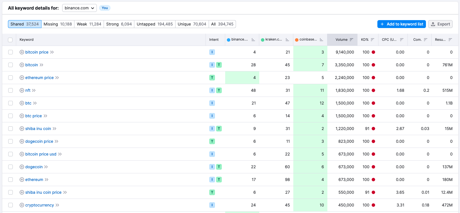The image size is (460, 213).
Task: Open double-arrow details for ethereum price
Action: pos(57,78)
